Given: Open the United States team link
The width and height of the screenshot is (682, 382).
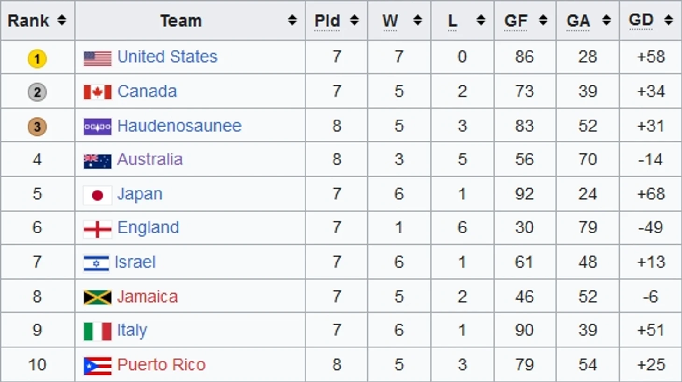Looking at the screenshot, I should click(167, 57).
